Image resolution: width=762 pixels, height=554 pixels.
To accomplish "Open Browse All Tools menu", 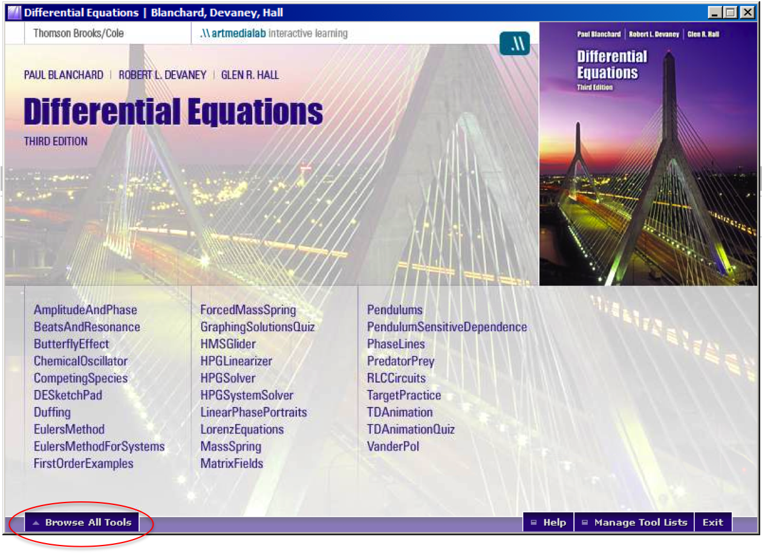I will point(82,523).
